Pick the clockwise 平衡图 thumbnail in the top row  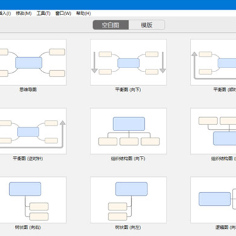213,62
